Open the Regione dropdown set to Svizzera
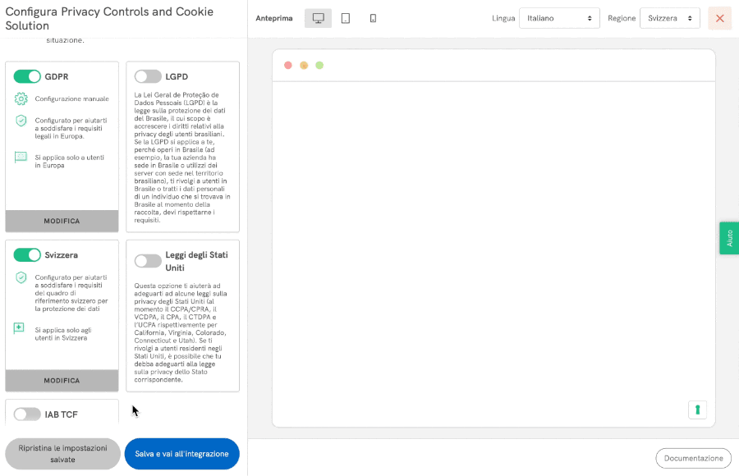The height and width of the screenshot is (476, 739). (x=669, y=18)
